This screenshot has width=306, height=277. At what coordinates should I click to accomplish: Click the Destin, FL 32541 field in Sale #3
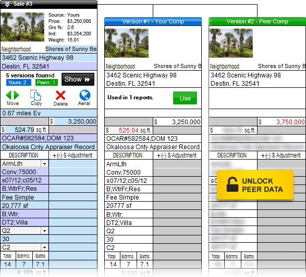49,67
